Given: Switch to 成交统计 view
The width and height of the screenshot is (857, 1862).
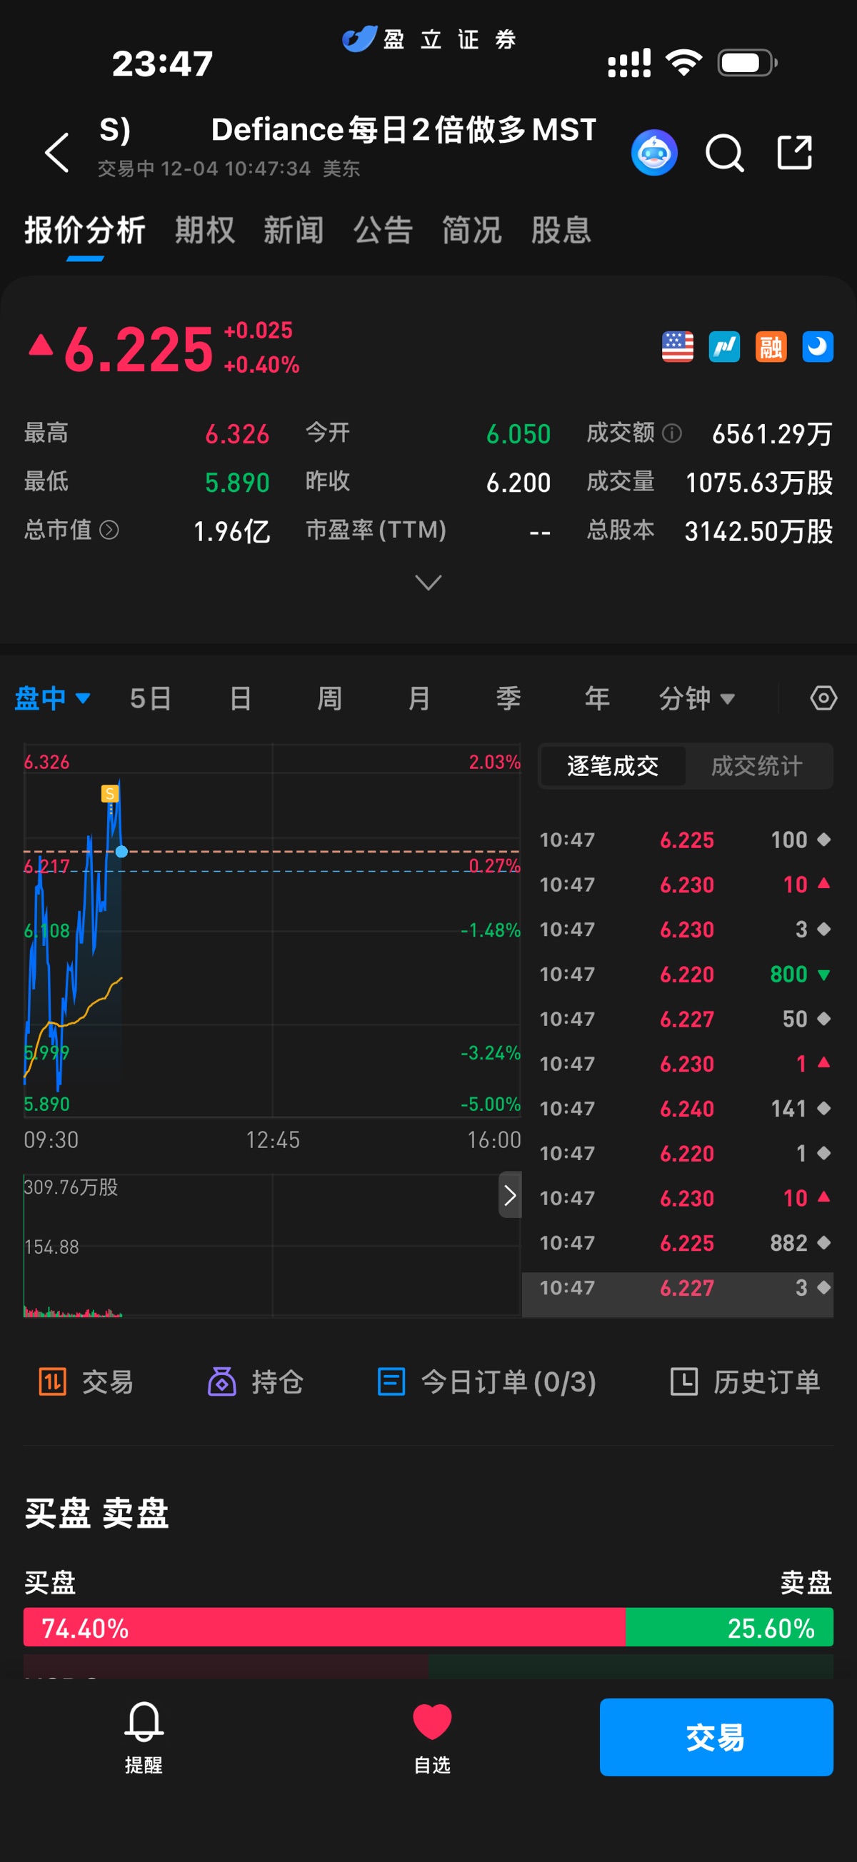Looking at the screenshot, I should pos(756,765).
